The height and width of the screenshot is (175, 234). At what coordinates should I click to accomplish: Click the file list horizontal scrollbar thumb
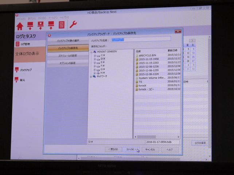[x=147, y=137]
